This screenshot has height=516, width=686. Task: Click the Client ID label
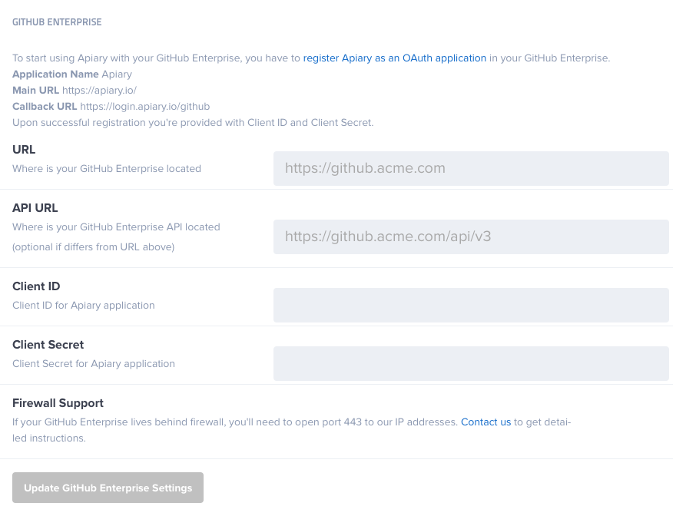[36, 286]
